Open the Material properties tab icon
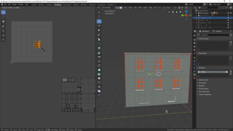Image resolution: width=233 pixels, height=131 pixels. click(x=194, y=78)
